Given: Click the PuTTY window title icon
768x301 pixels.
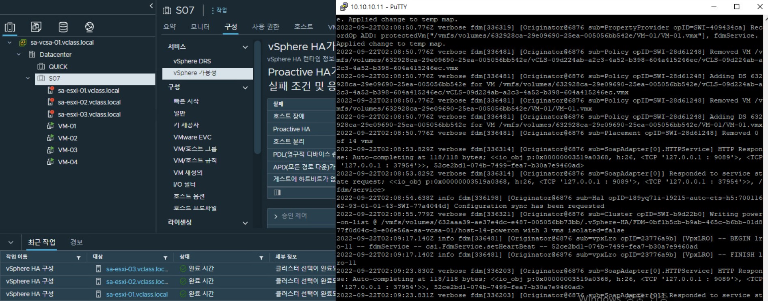Looking at the screenshot, I should click(x=343, y=6).
